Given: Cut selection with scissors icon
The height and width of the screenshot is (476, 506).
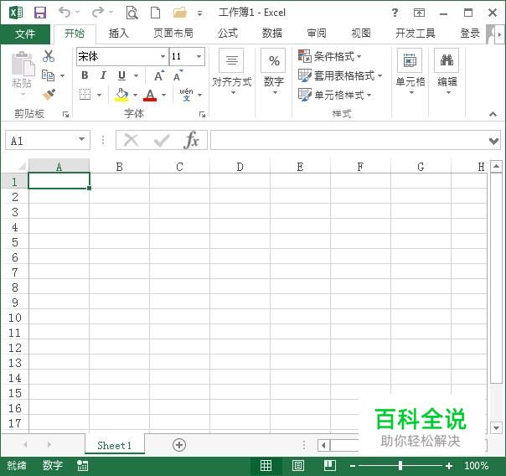Looking at the screenshot, I should 49,56.
